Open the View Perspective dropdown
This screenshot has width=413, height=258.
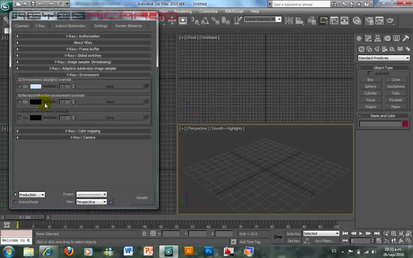[91, 202]
